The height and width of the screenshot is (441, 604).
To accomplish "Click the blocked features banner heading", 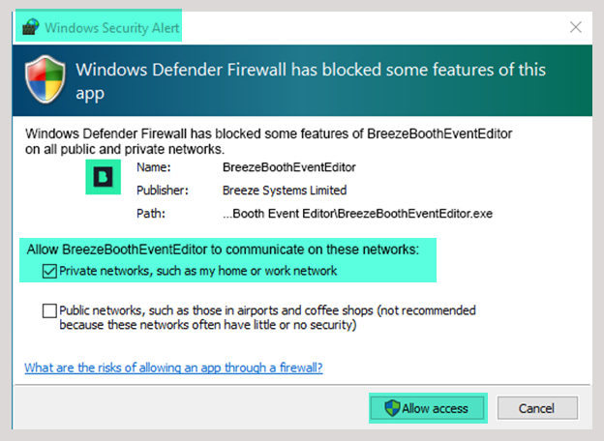I will point(311,81).
